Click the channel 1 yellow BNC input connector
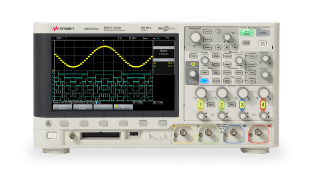 (183, 133)
